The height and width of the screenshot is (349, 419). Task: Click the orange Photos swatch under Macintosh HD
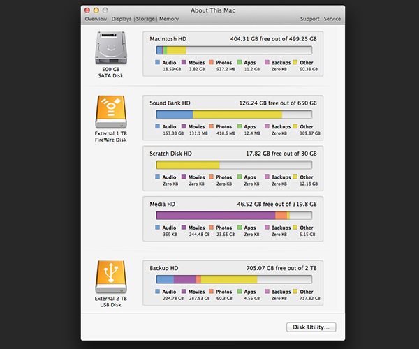click(x=211, y=62)
